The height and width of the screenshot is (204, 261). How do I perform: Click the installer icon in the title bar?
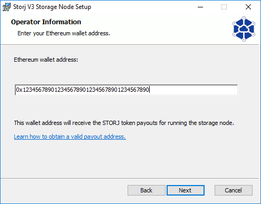[6, 7]
